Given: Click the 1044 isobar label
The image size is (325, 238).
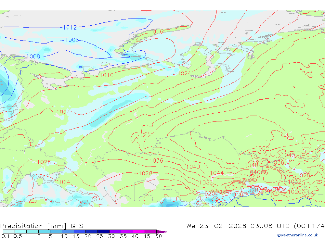Looking at the screenshot, I should coord(217,173).
